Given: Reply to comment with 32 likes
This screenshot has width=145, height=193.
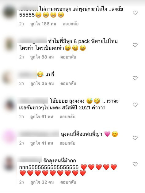Looking at the screenshot, I should point(68,182).
